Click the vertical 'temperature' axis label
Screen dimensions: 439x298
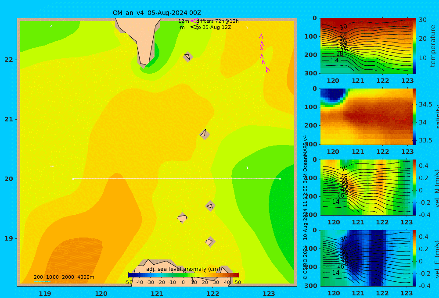[433, 46]
